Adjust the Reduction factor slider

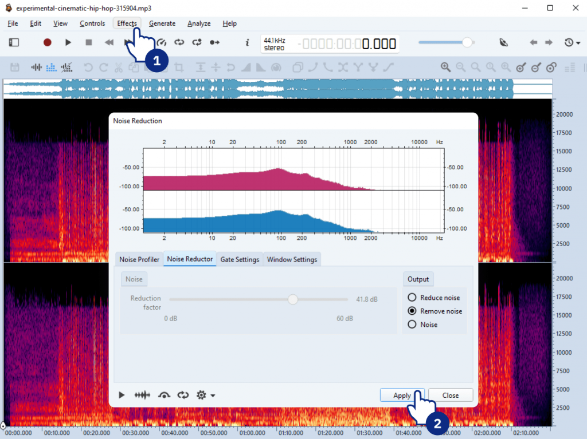pyautogui.click(x=259, y=299)
